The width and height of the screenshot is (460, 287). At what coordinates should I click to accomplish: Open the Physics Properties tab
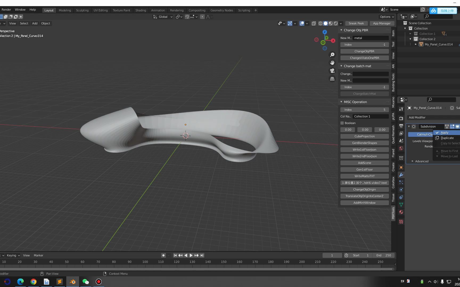pos(401,189)
